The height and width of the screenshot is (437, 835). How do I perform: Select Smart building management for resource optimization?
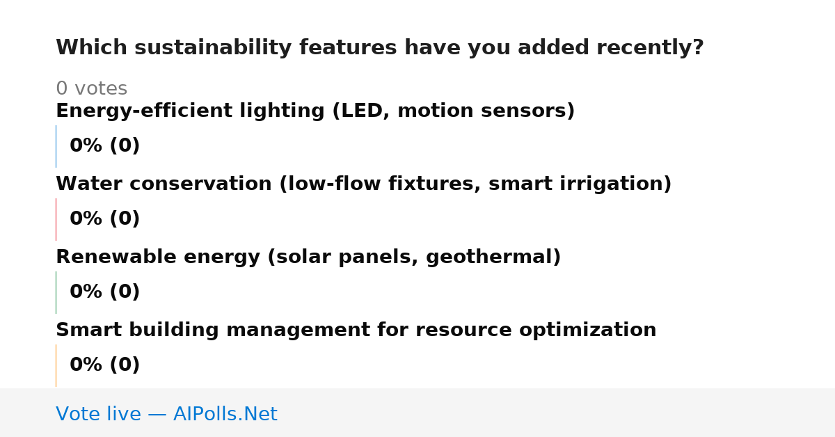point(356,331)
